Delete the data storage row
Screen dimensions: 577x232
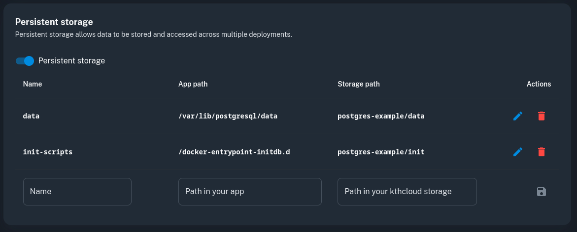click(541, 116)
